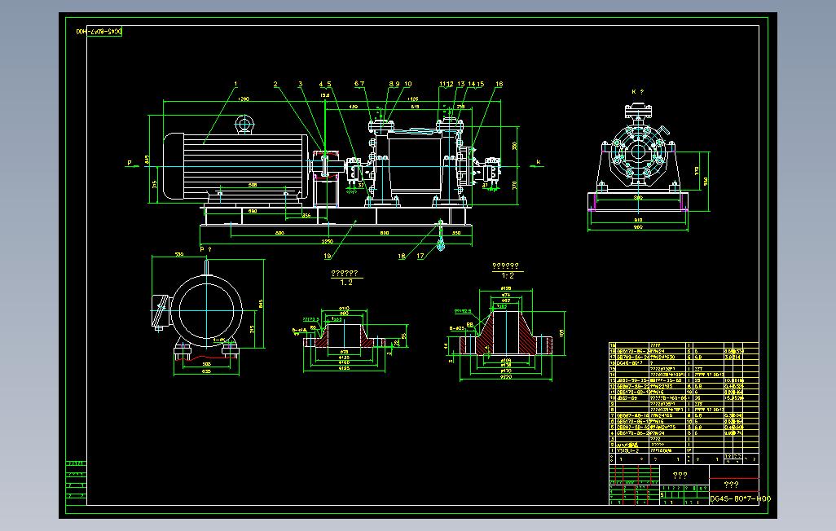Click the pump end view center in K view

pos(638,152)
